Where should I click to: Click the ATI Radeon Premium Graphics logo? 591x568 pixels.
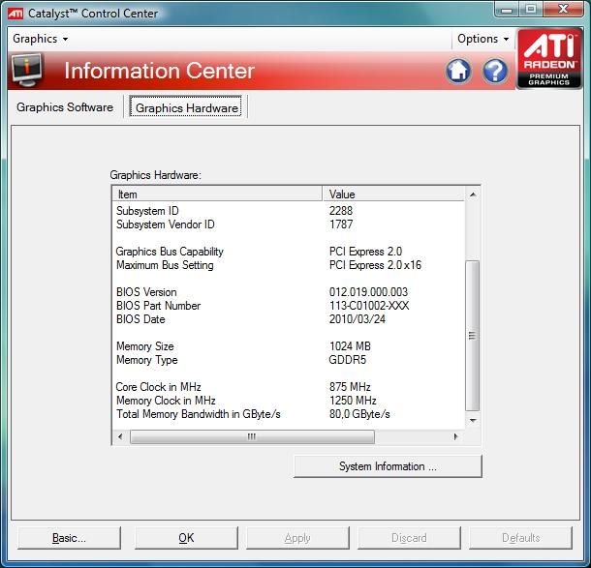[549, 58]
